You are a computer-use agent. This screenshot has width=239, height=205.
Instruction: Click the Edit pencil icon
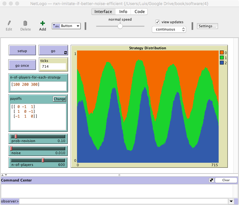tap(9, 23)
